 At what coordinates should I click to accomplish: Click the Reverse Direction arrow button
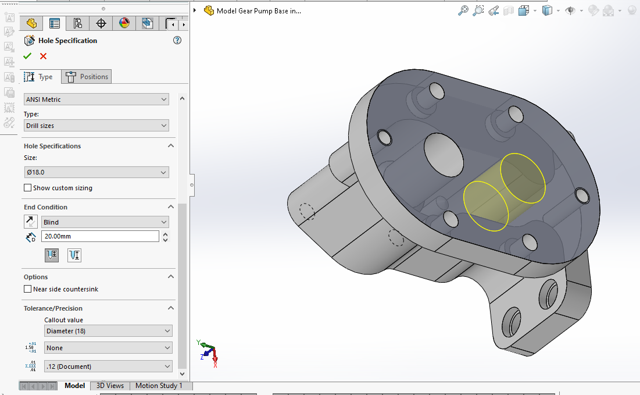point(30,222)
